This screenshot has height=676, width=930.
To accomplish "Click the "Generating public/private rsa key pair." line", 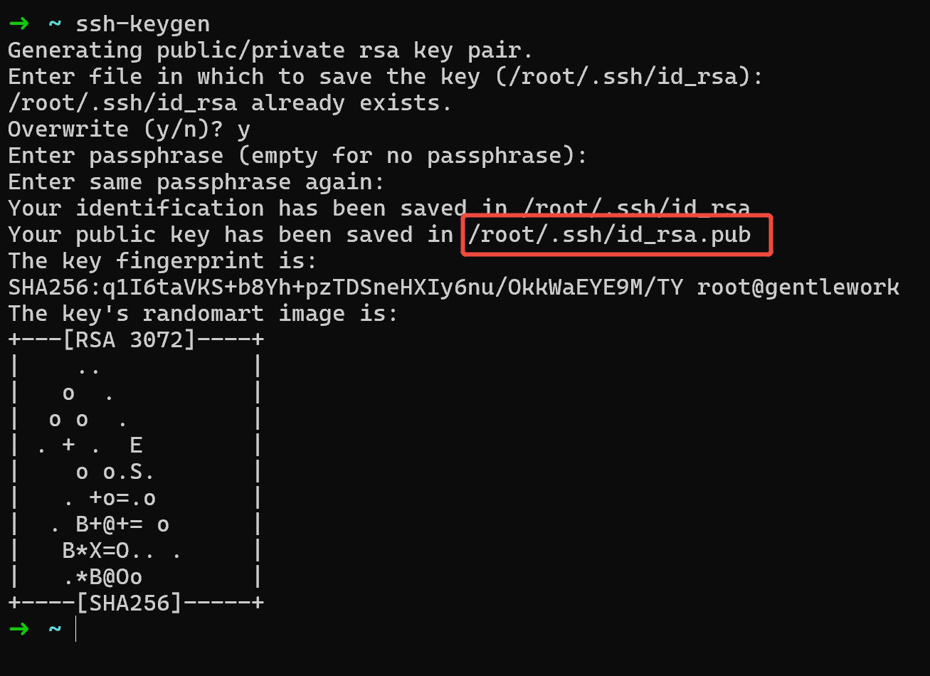I will [x=270, y=51].
